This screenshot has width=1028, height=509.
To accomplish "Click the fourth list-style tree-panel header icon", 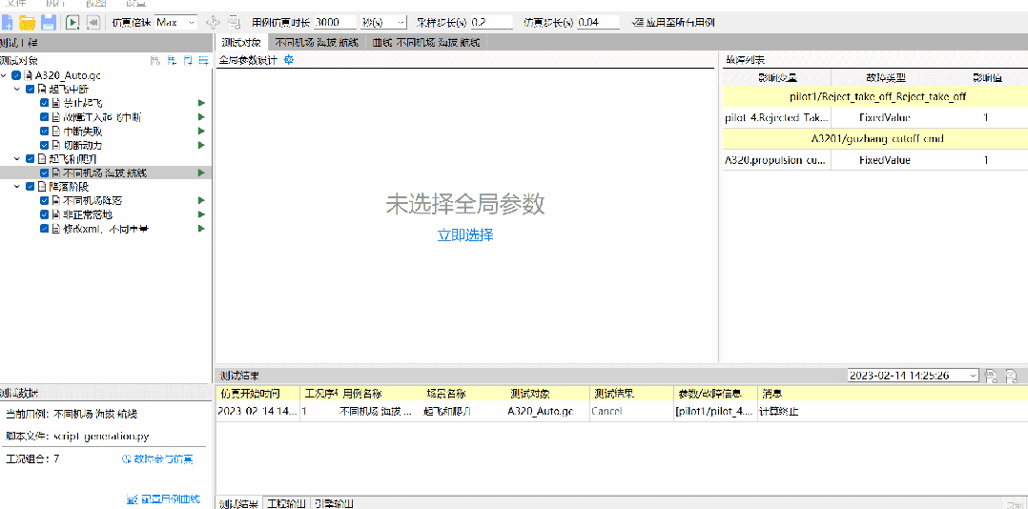I will 203,61.
